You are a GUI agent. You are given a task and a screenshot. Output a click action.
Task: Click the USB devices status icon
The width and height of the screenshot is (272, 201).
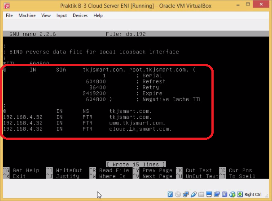[193, 194]
